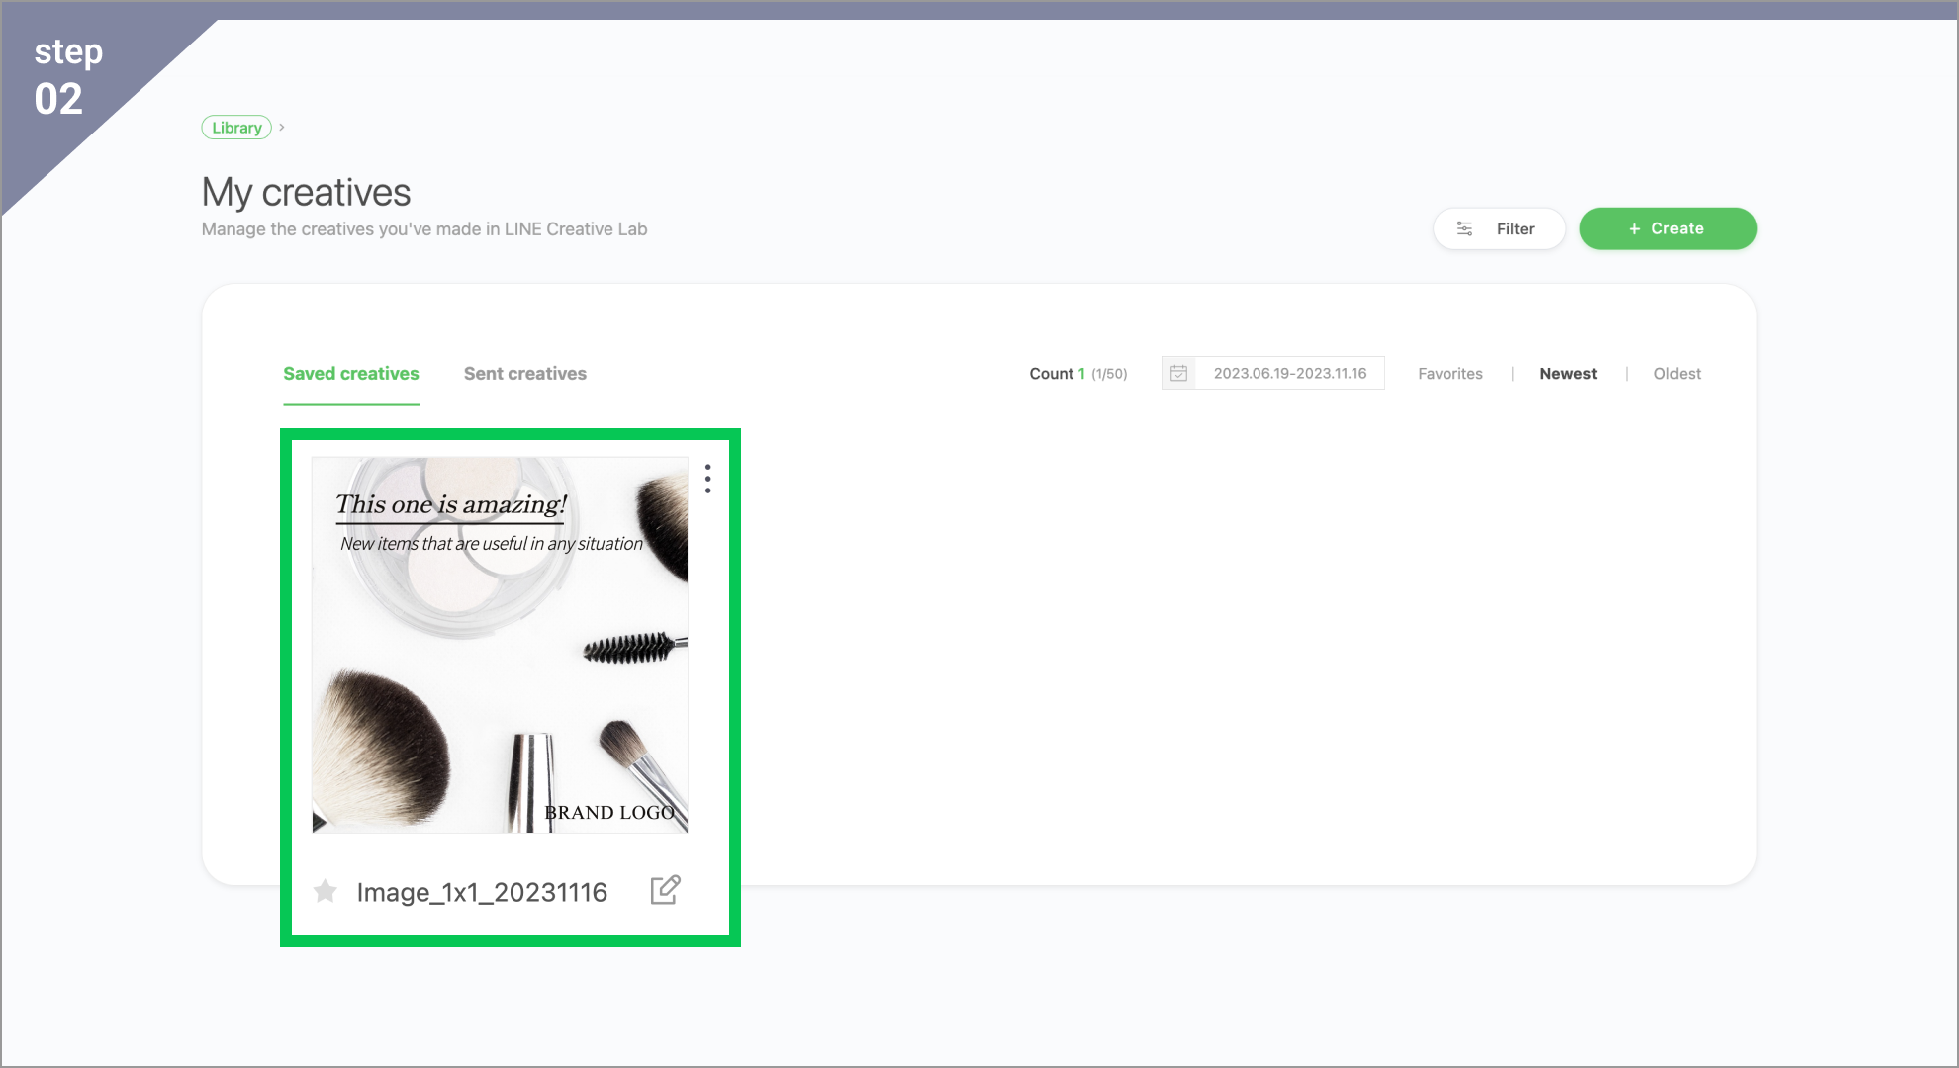
Task: Click the My creatives page heading
Action: pos(306,192)
